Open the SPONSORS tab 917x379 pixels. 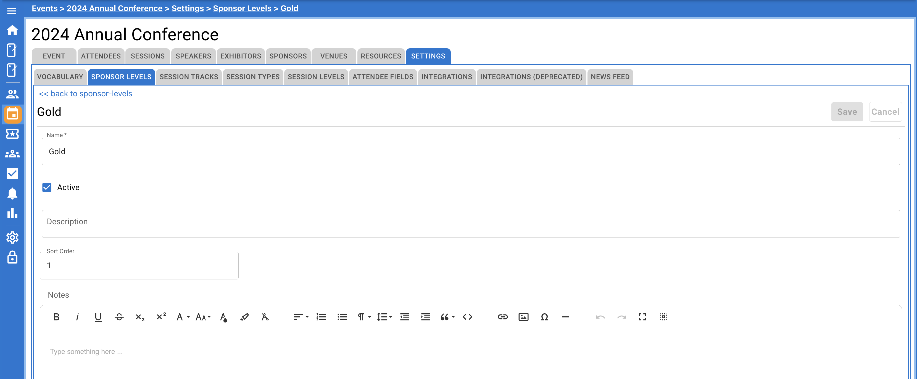pos(288,56)
